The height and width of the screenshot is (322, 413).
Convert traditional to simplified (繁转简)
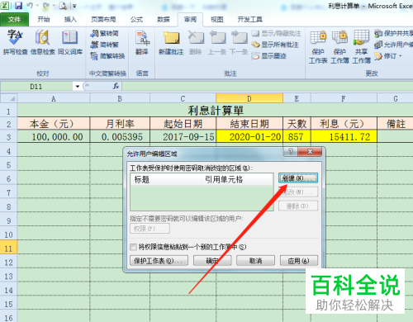[x=105, y=34]
